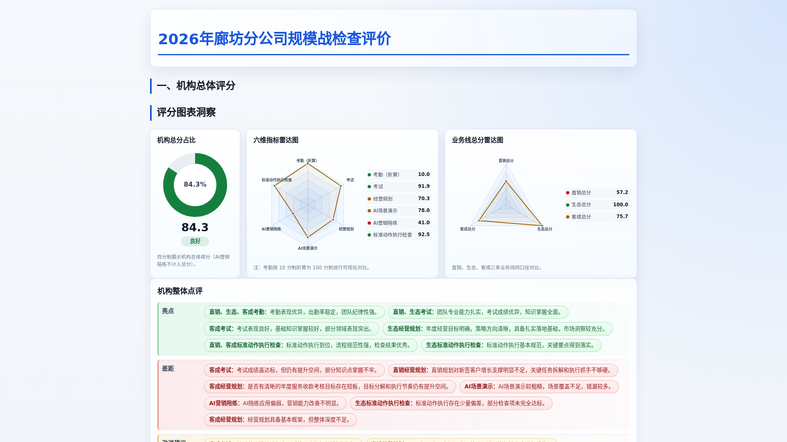
Task: Click the green tag 生态经营规划
Action: coord(498,329)
